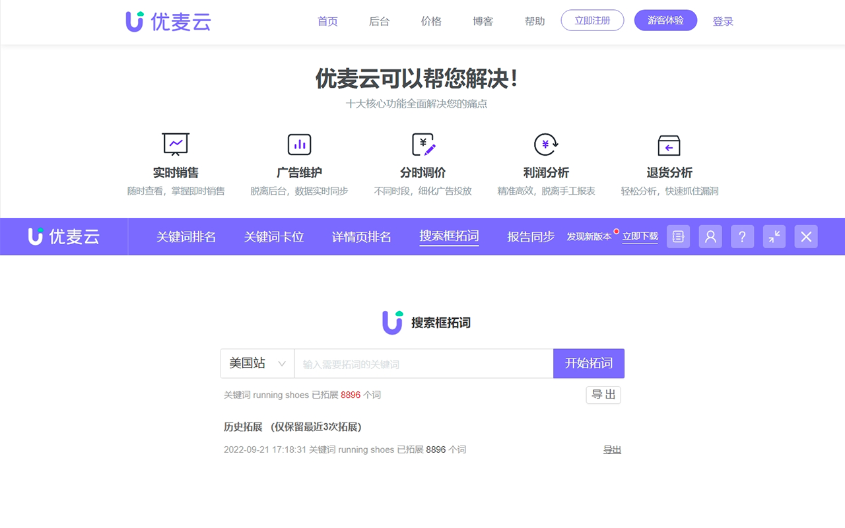Select the 报告同步 tab
Viewport: 845px width, 528px height.
point(530,237)
